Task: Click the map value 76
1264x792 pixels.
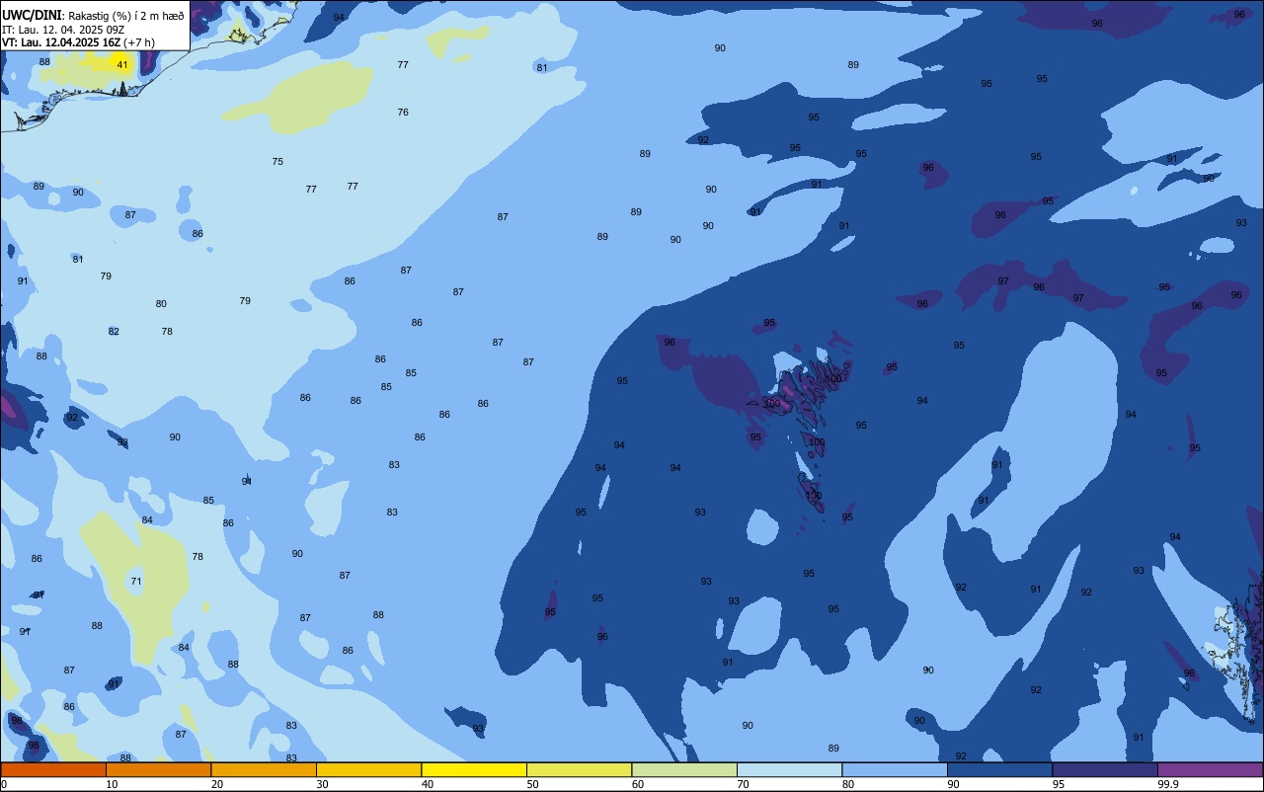Action: (x=403, y=112)
